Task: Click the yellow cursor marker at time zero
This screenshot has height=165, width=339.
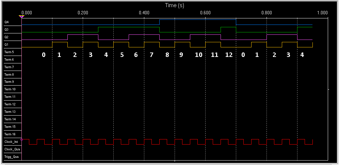Action: [22, 16]
